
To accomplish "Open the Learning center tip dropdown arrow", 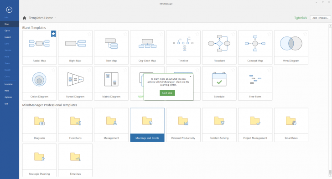I will coord(190,77).
